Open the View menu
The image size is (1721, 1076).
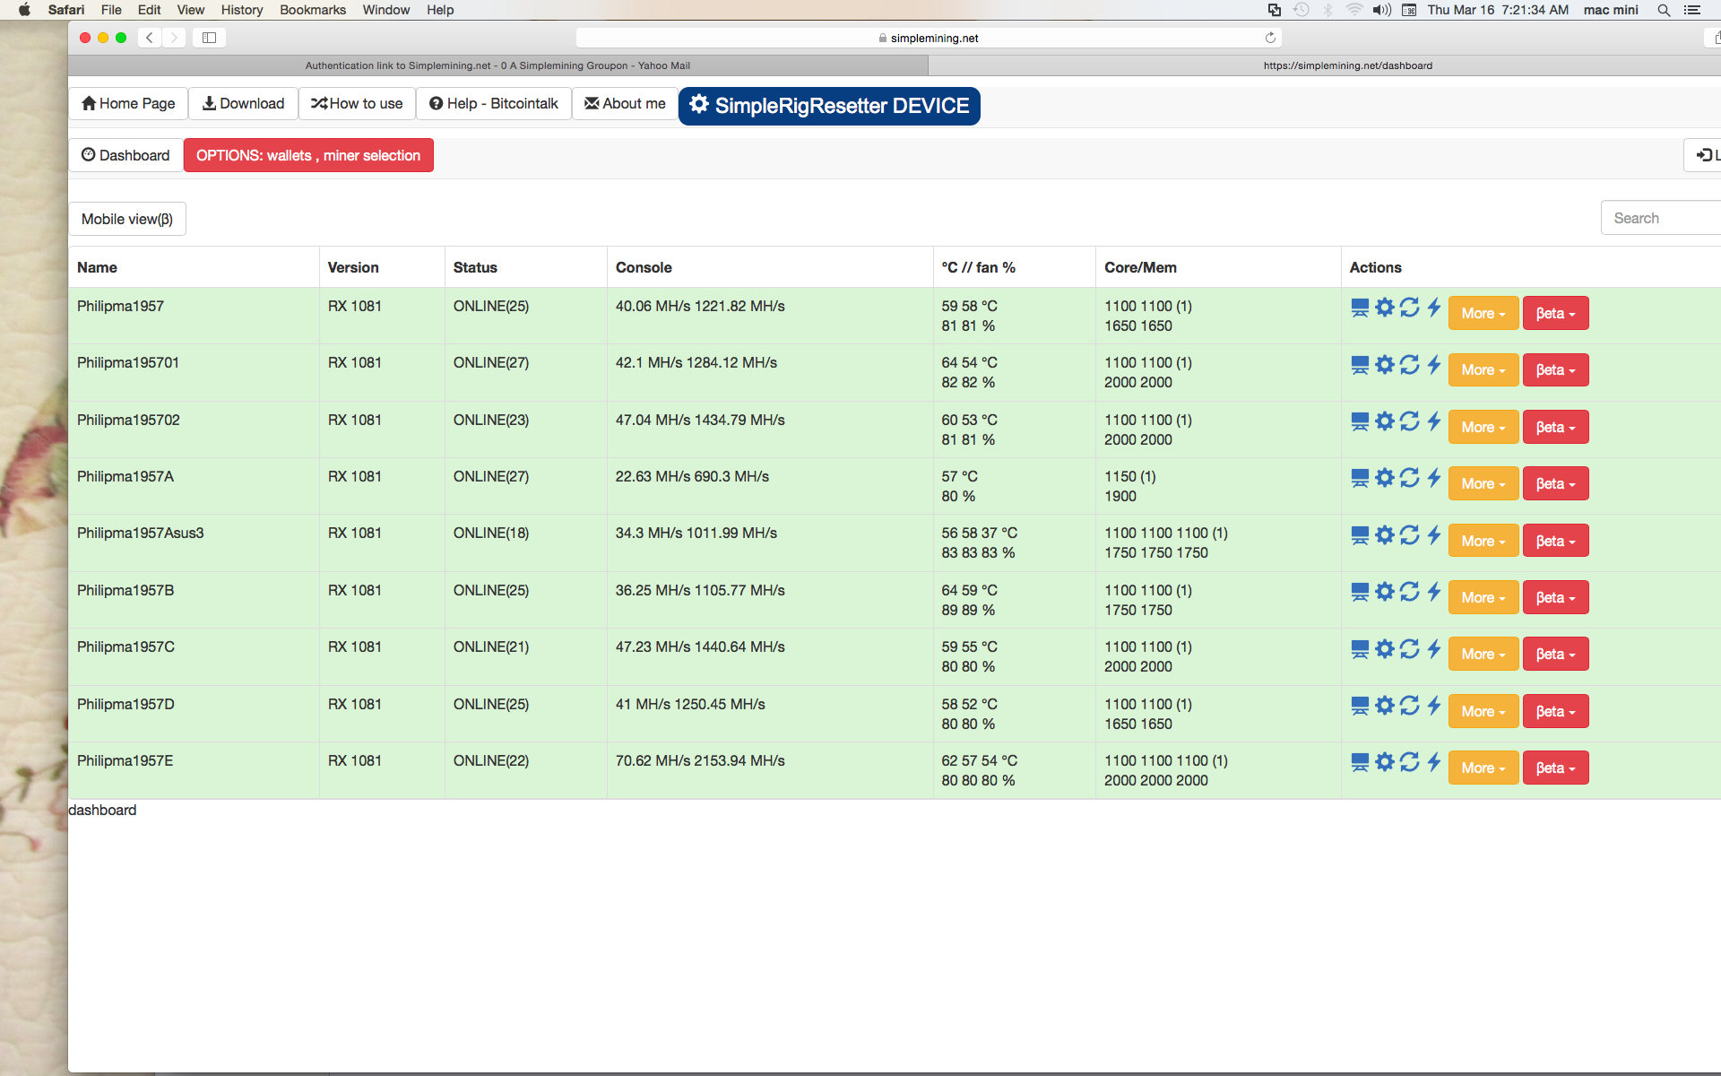coord(190,10)
